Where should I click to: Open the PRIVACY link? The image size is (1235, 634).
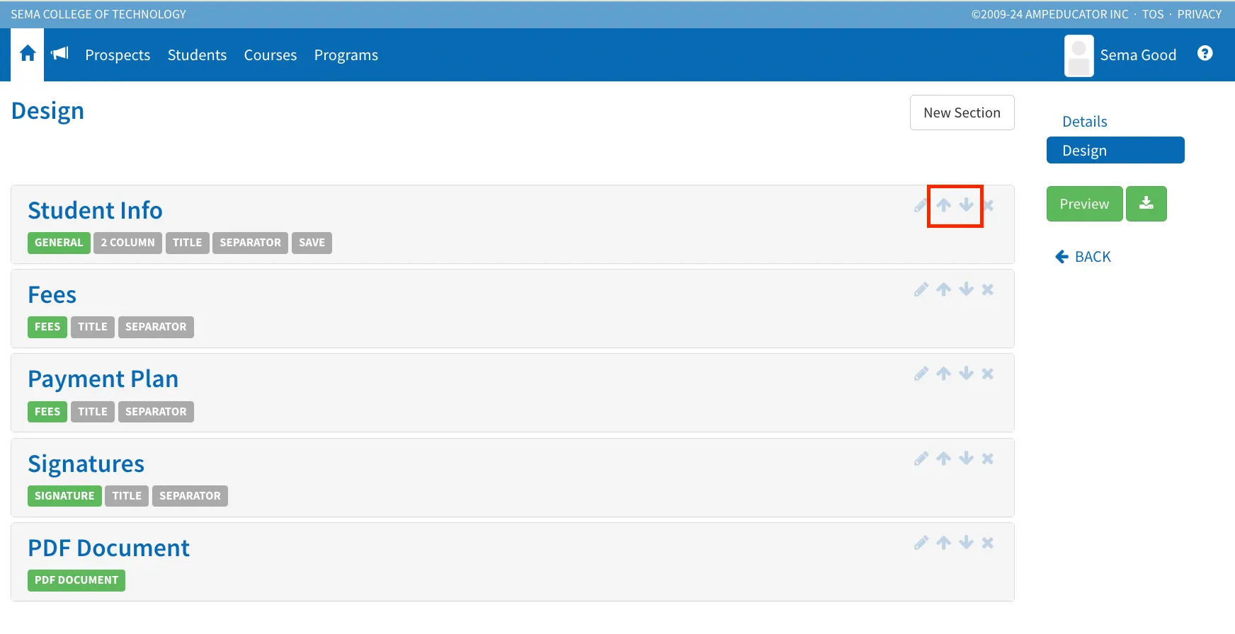pyautogui.click(x=1199, y=14)
